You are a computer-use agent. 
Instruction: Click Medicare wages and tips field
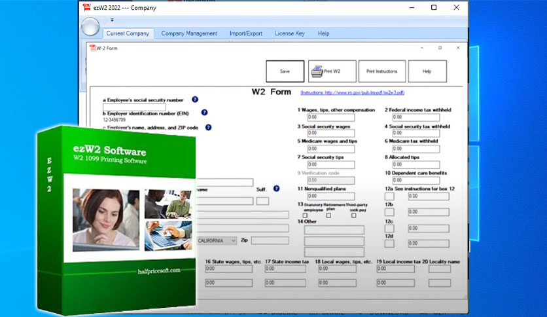[331, 149]
